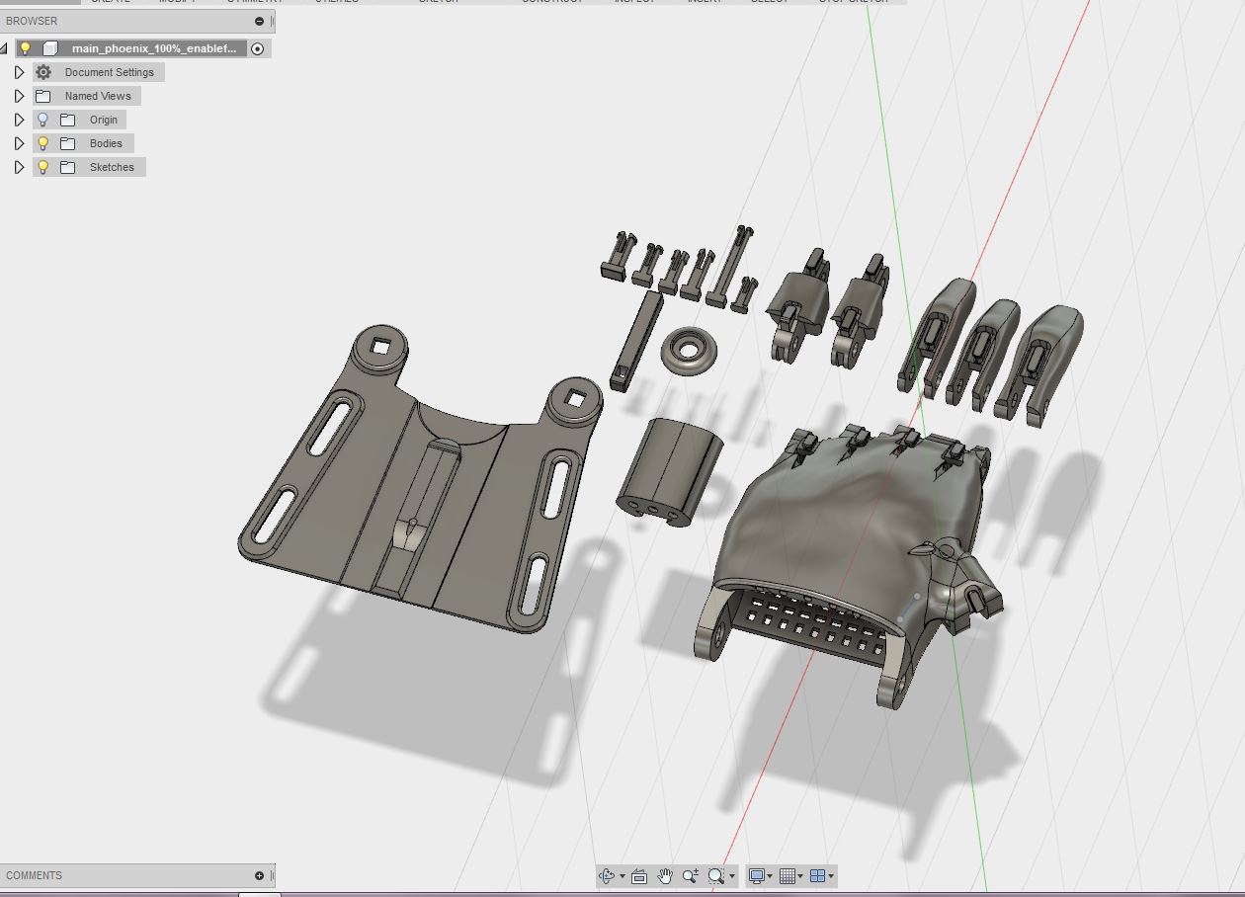
Task: Collapse the main_phoenix root component node
Action: pos(4,48)
